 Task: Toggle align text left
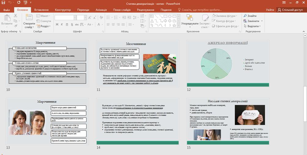pos(108,24)
